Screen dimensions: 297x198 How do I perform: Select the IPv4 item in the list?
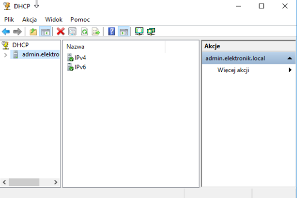tap(80, 58)
